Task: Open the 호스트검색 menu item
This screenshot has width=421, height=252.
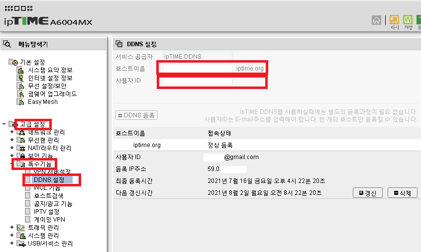Action: point(49,196)
